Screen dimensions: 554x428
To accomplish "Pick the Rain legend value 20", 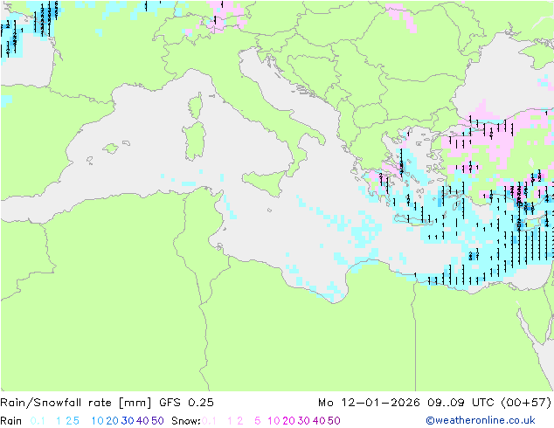I will tap(113, 421).
